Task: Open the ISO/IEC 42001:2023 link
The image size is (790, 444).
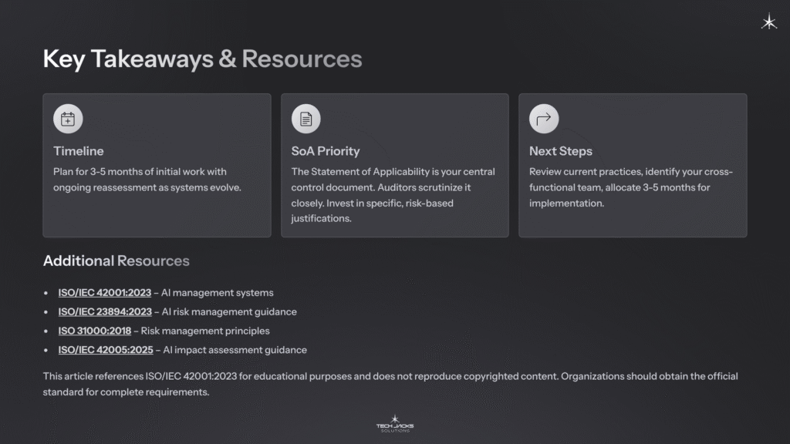Action: [106, 293]
